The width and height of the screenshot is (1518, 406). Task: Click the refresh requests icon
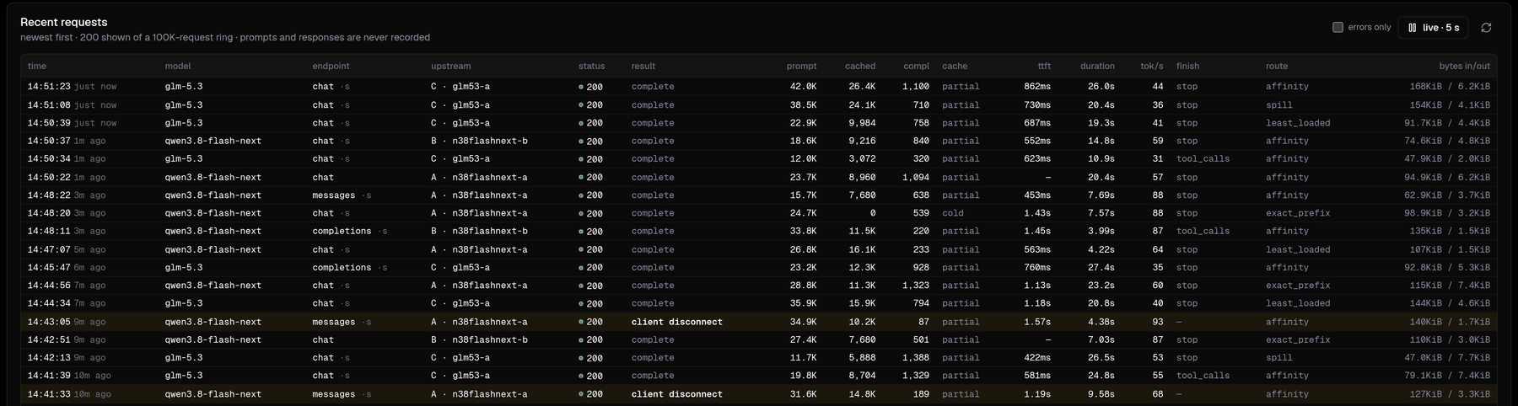tap(1486, 28)
